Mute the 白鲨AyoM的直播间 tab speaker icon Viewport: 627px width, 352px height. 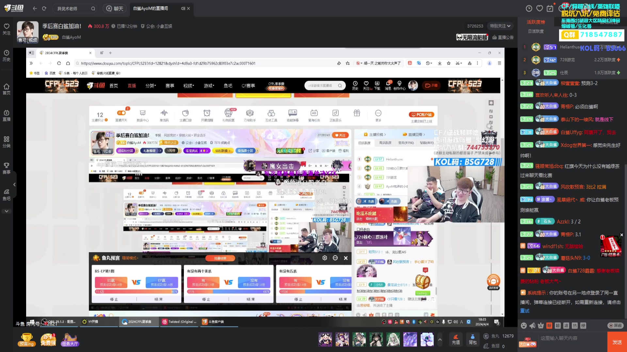pos(183,8)
